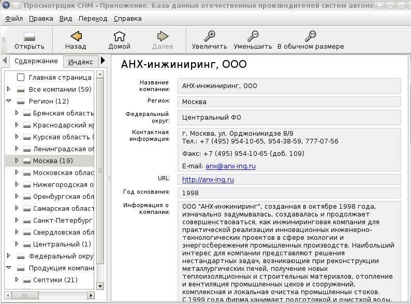The image size is (411, 304).
Task: Expand the Септики (21) node
Action: pyautogui.click(x=17, y=279)
